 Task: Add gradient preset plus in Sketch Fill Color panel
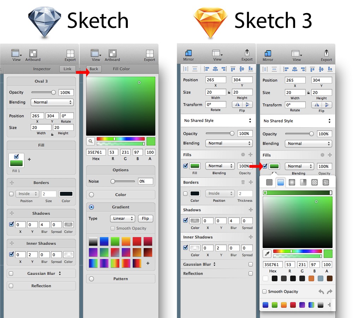[x=148, y=263]
